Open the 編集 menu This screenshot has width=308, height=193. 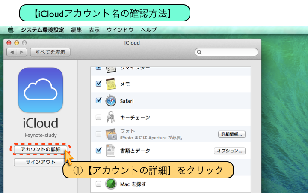pyautogui.click(x=77, y=30)
